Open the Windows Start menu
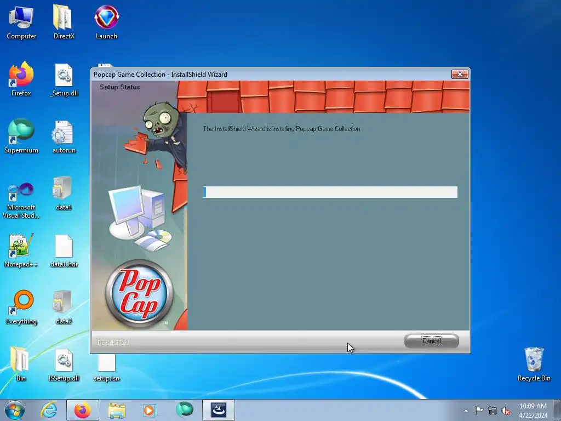 15,410
